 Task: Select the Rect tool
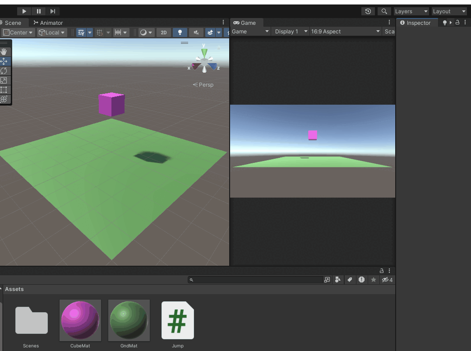tap(4, 89)
